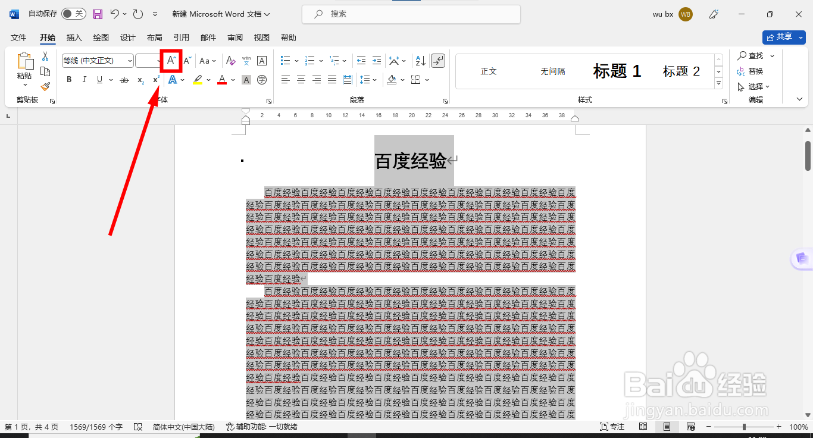Apply character border icon
The width and height of the screenshot is (813, 438).
(x=261, y=61)
